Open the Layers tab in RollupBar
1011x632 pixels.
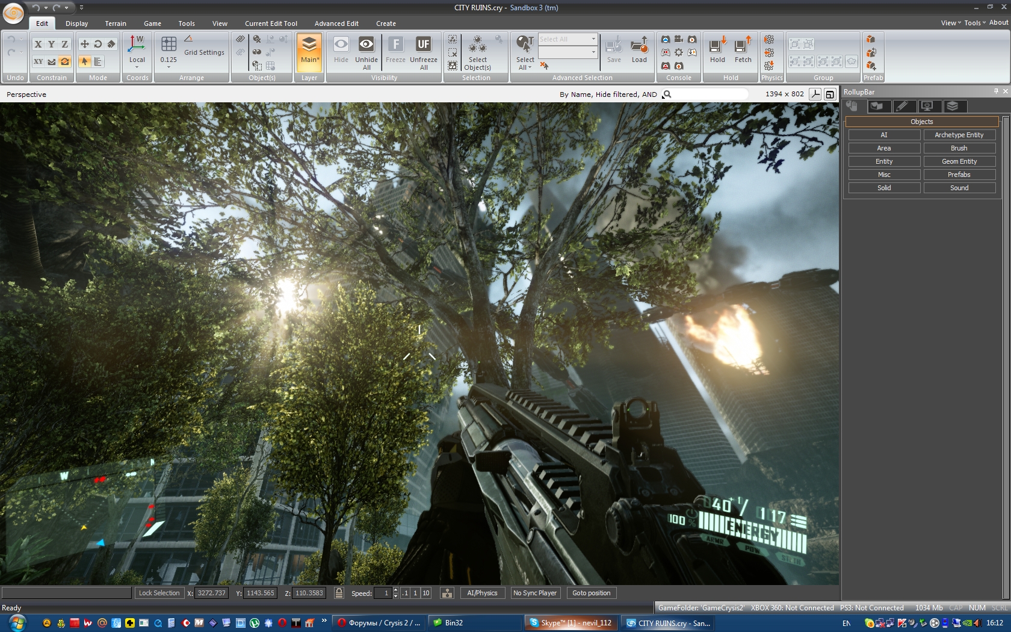tap(952, 107)
